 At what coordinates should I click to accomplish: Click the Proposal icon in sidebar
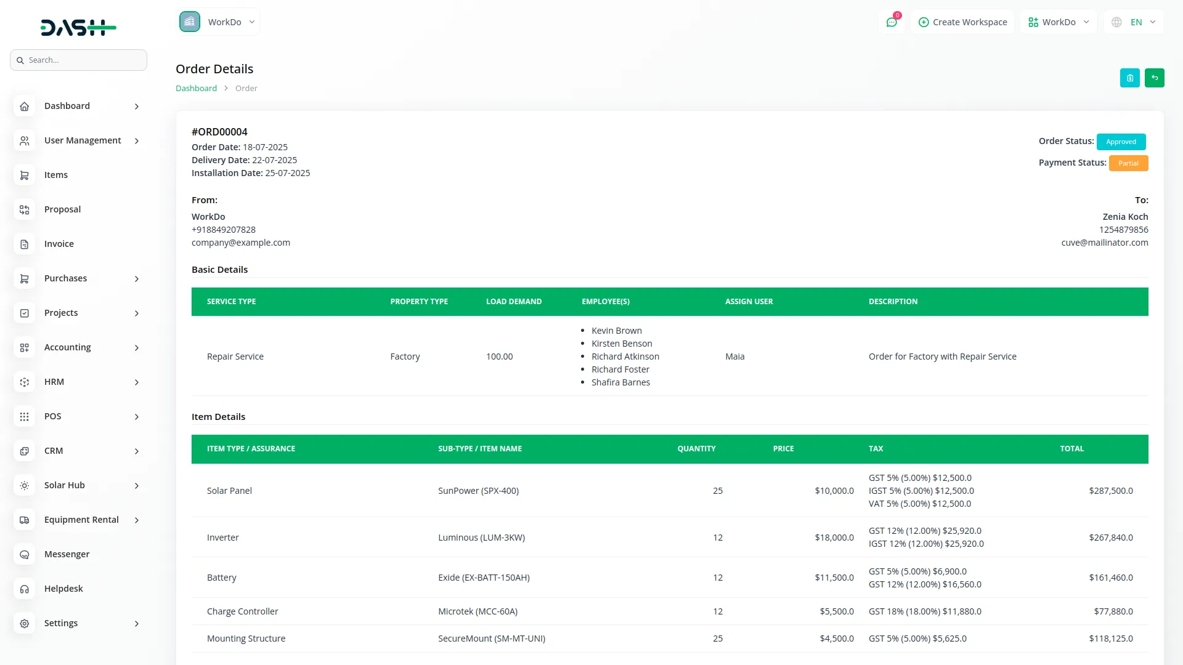[24, 210]
